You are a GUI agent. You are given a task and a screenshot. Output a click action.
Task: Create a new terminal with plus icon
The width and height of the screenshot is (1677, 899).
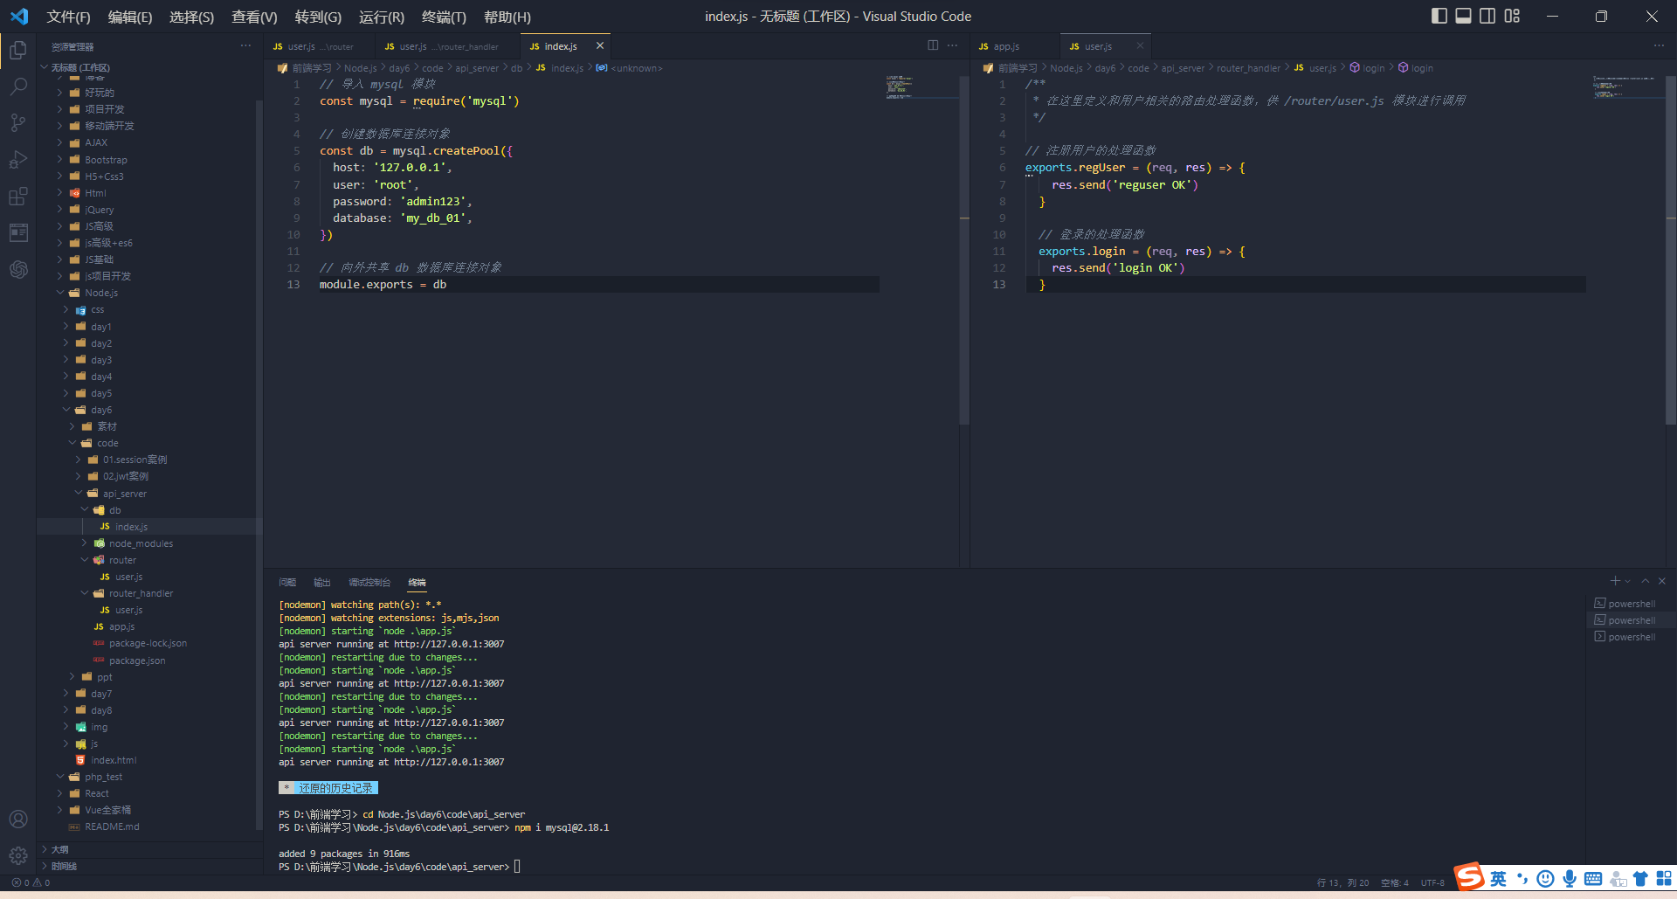(1615, 581)
